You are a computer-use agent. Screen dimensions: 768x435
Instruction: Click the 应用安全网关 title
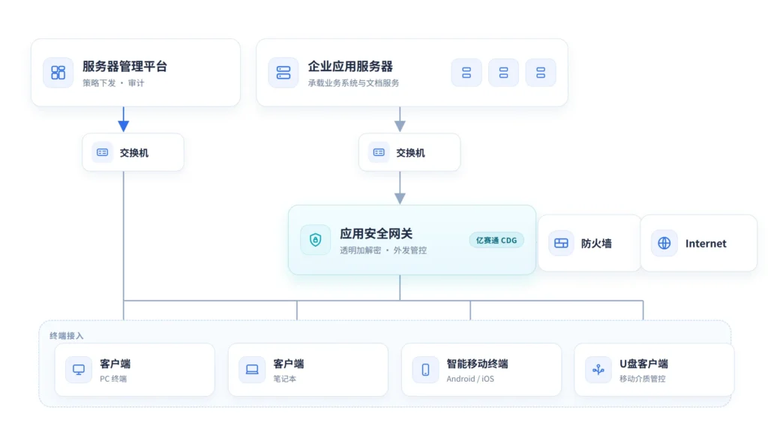(376, 234)
